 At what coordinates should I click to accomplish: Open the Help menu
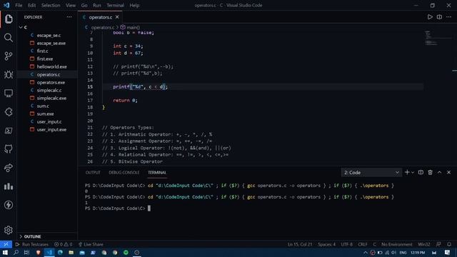[134, 5]
